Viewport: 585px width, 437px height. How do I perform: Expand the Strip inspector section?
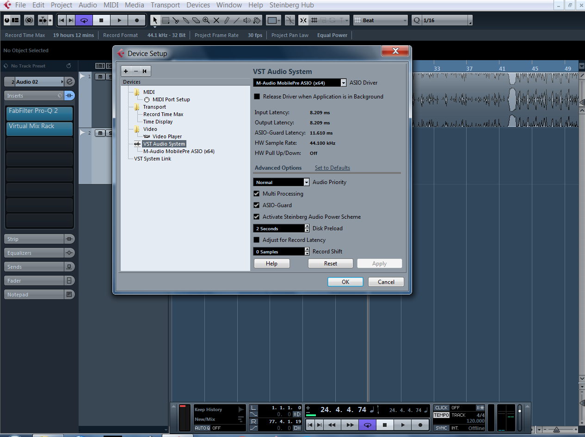click(34, 239)
